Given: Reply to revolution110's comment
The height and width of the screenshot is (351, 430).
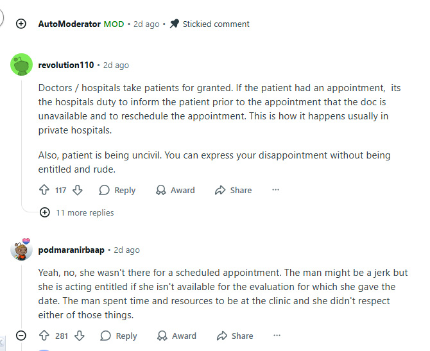Looking at the screenshot, I should pyautogui.click(x=117, y=190).
